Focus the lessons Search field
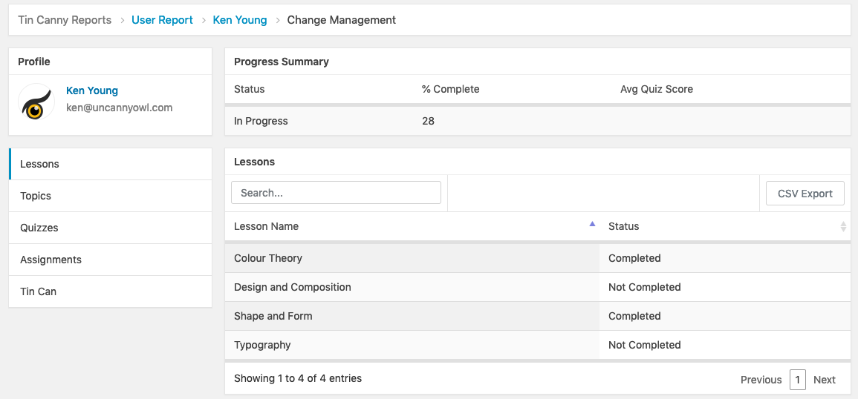 pyautogui.click(x=336, y=193)
